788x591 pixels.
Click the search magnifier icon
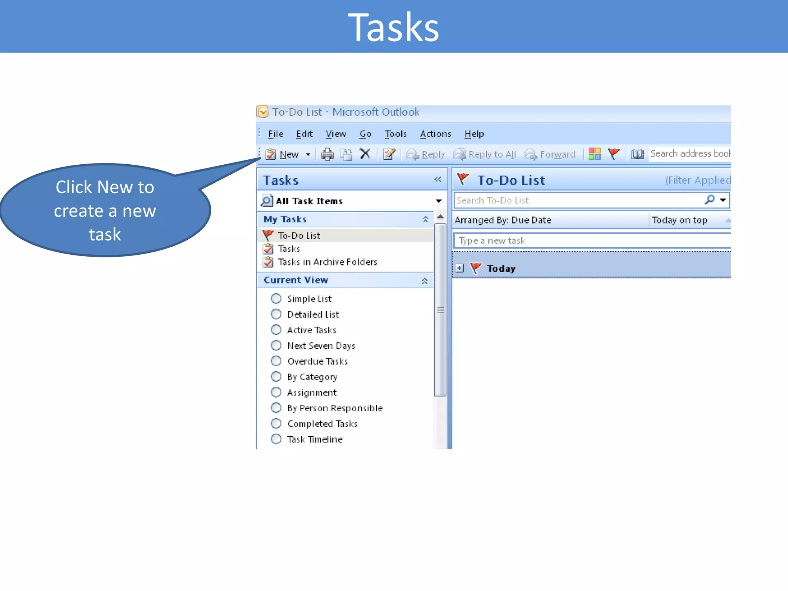[710, 200]
